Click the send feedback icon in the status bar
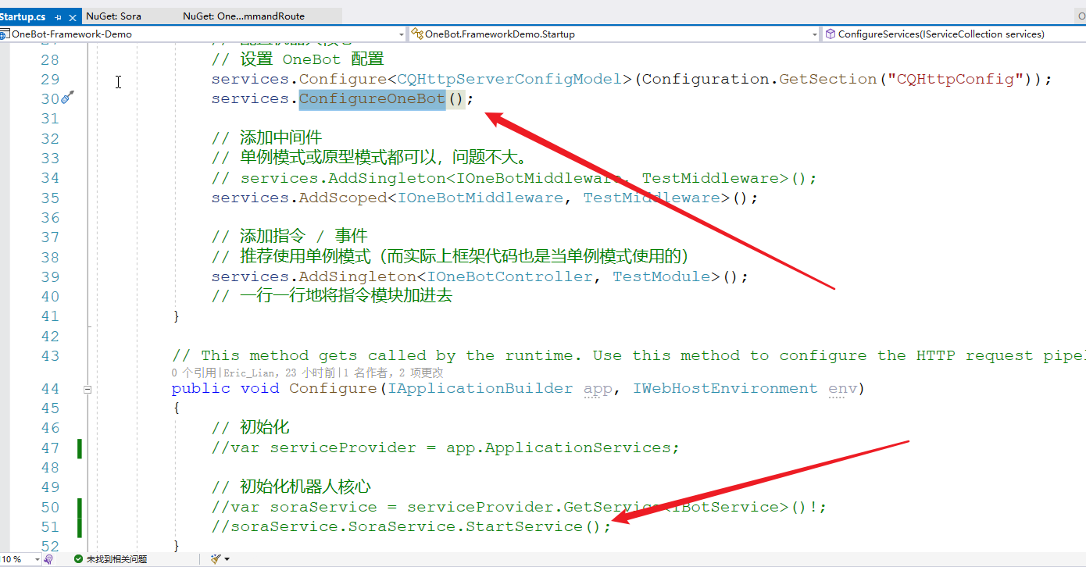Screen dimensions: 1086x567 [x=48, y=558]
